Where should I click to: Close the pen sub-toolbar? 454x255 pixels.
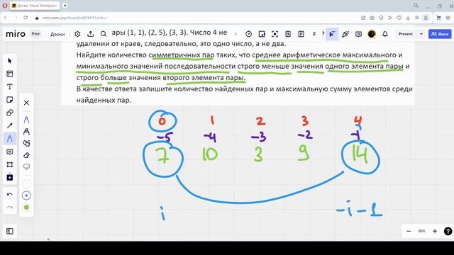26,103
